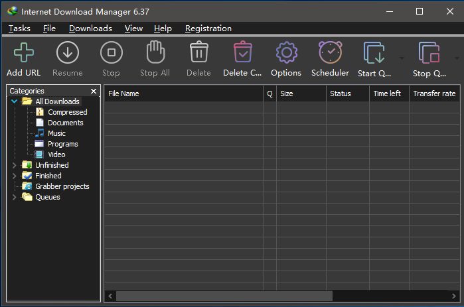Open Options via the gear icon

coord(287,52)
